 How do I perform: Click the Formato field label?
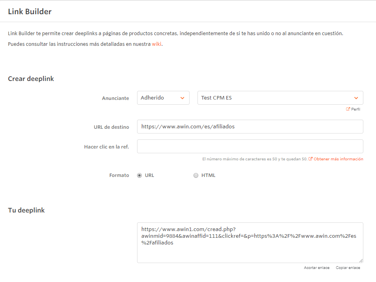[x=119, y=175]
